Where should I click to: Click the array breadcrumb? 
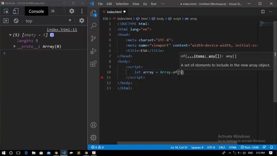[x=193, y=19]
